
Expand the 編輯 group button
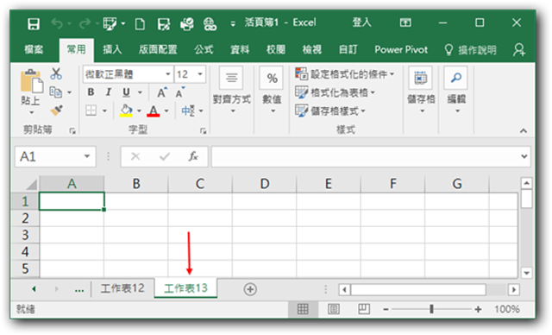(x=456, y=90)
